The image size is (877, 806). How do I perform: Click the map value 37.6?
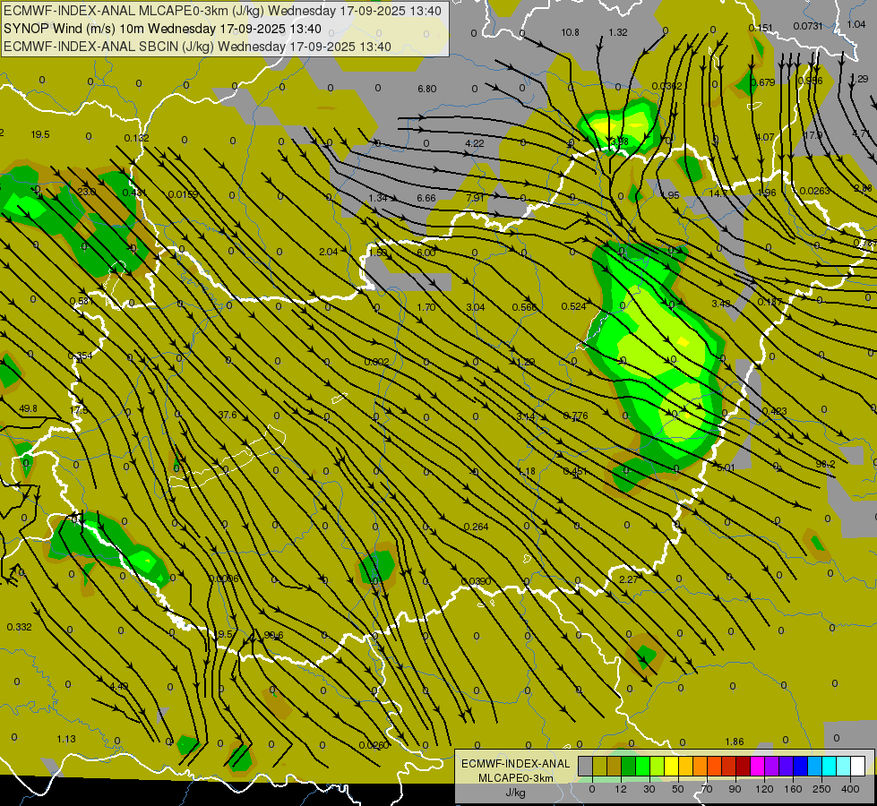(227, 415)
